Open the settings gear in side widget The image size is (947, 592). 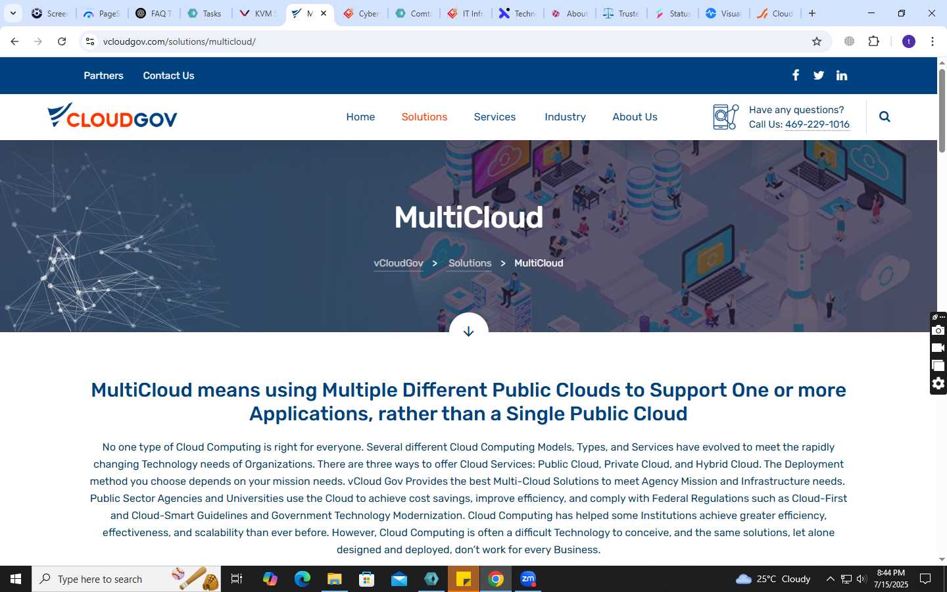[938, 383]
